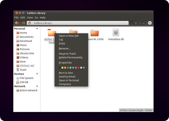Switch to icon grid view
The image size is (169, 121).
coord(132,23)
